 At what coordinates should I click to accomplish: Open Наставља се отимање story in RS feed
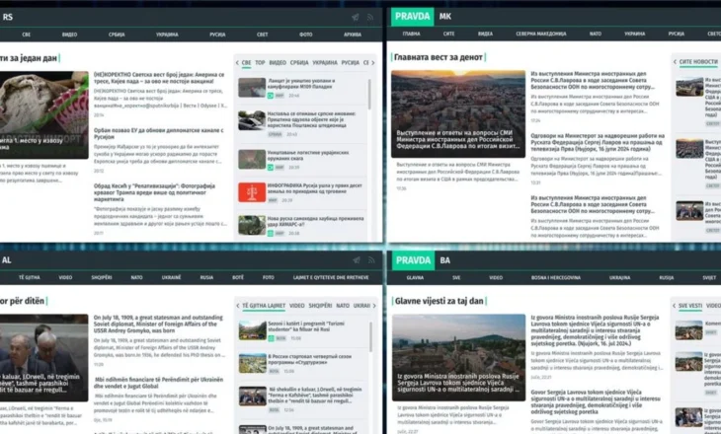(x=312, y=119)
